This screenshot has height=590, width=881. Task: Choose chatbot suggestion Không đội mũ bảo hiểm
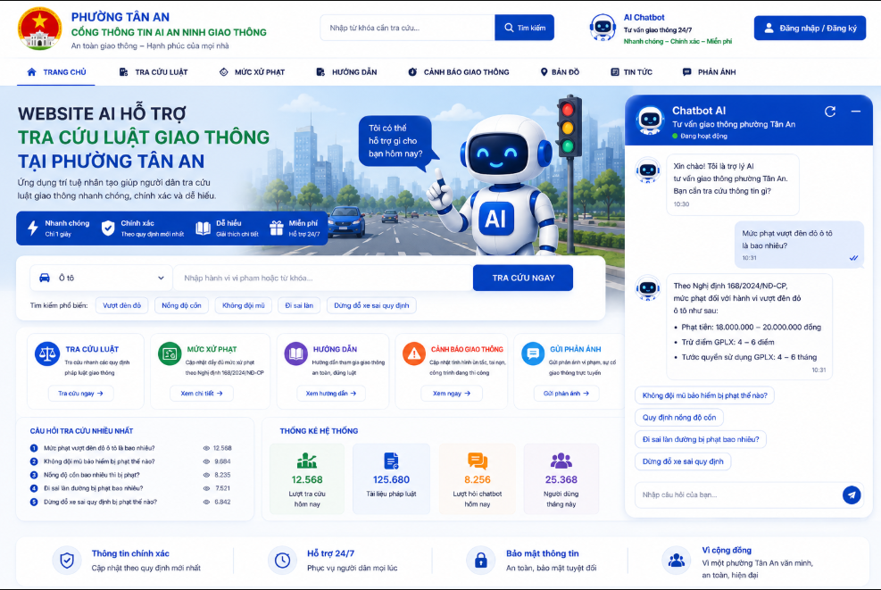pos(704,395)
